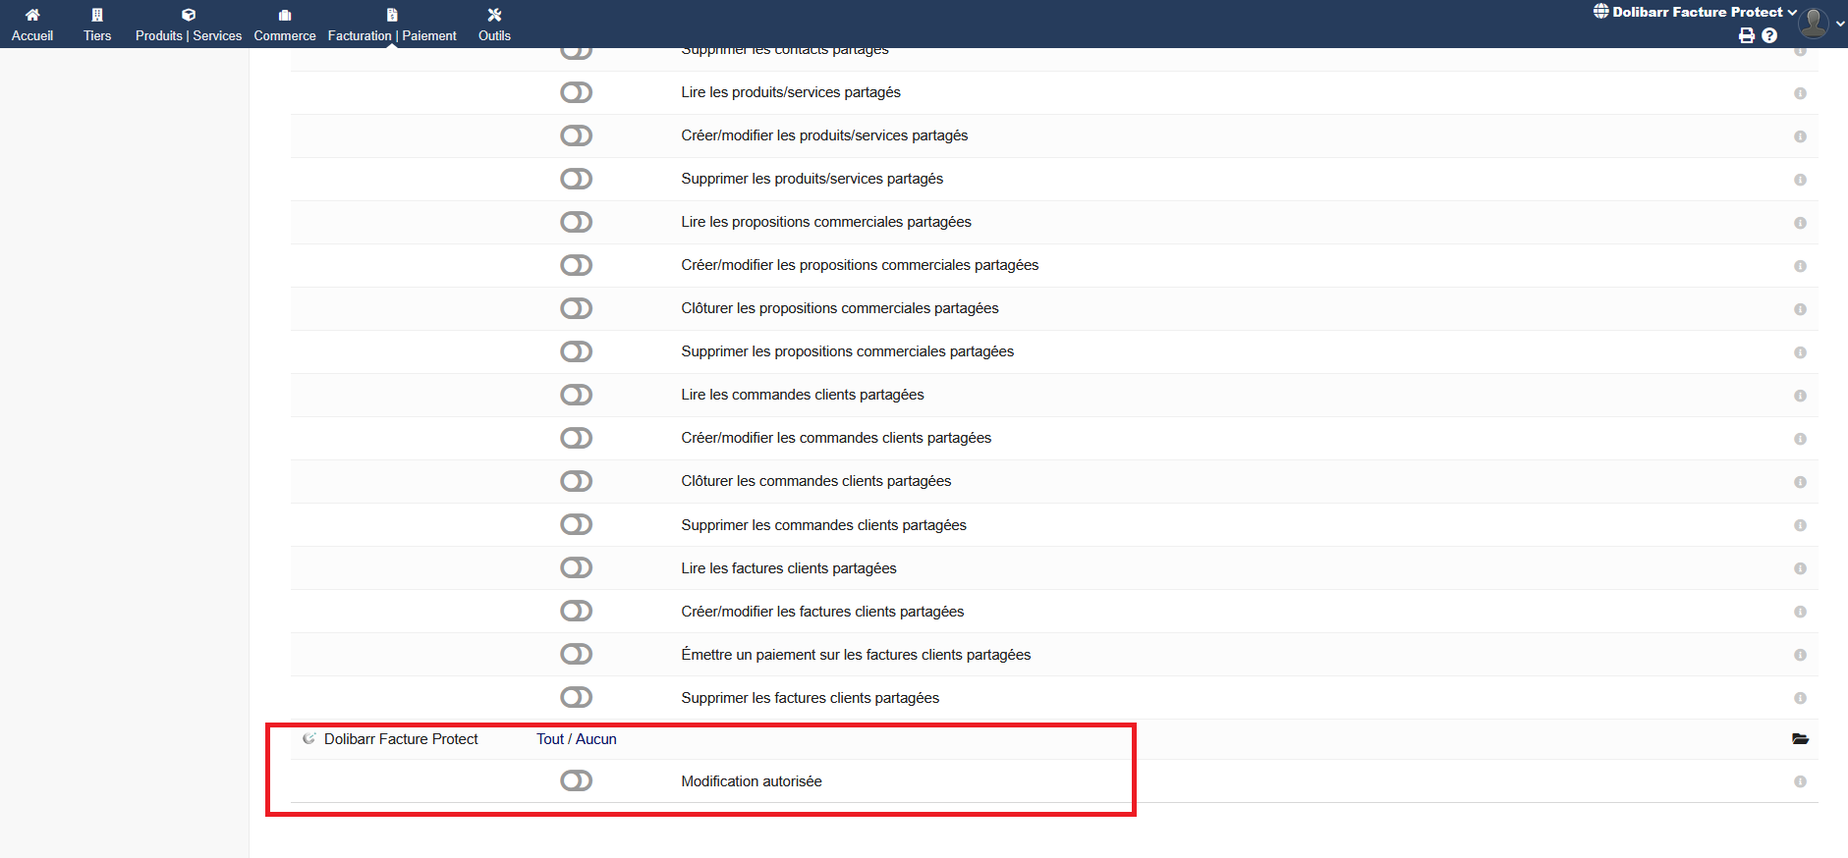The image size is (1848, 858).
Task: Open the help question mark icon
Action: pyautogui.click(x=1769, y=35)
